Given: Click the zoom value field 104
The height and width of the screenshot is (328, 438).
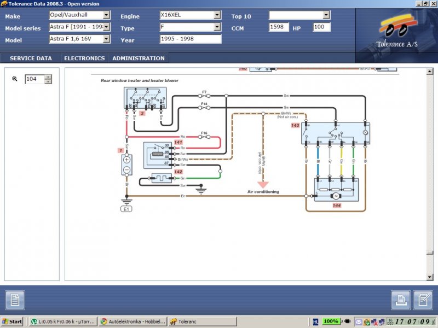Looking at the screenshot, I should (x=34, y=79).
